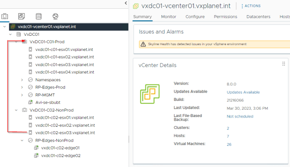Screen dimensions: 290x167
Task: Switch to the Summary tab
Action: click(x=142, y=17)
